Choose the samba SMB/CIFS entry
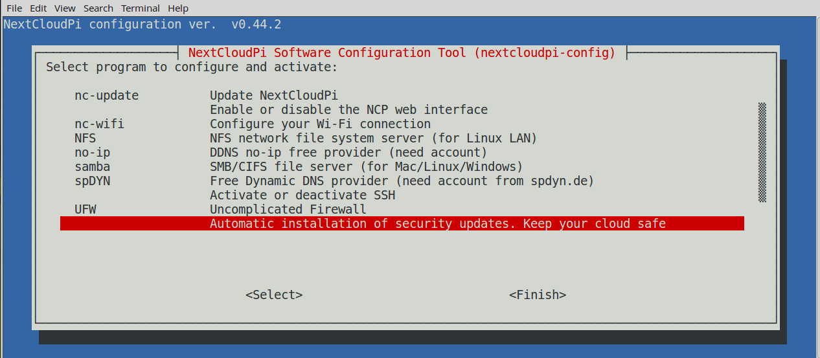 click(x=92, y=167)
